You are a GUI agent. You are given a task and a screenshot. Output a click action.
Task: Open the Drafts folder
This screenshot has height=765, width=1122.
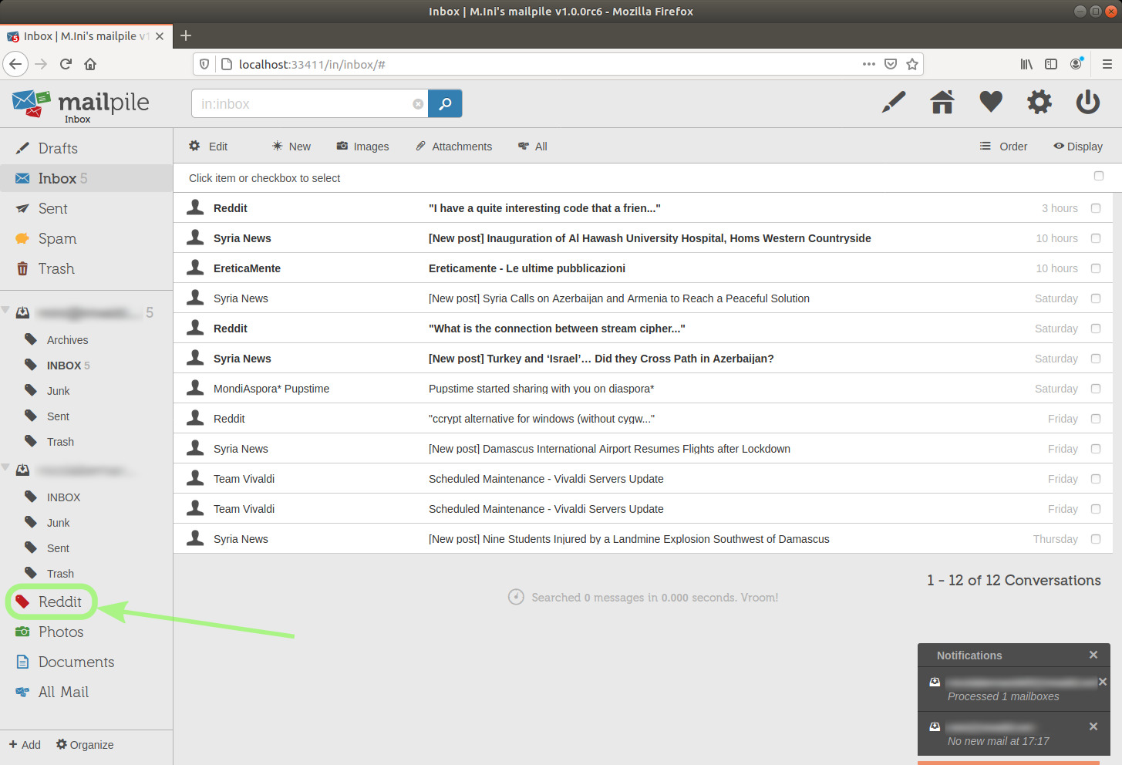58,148
